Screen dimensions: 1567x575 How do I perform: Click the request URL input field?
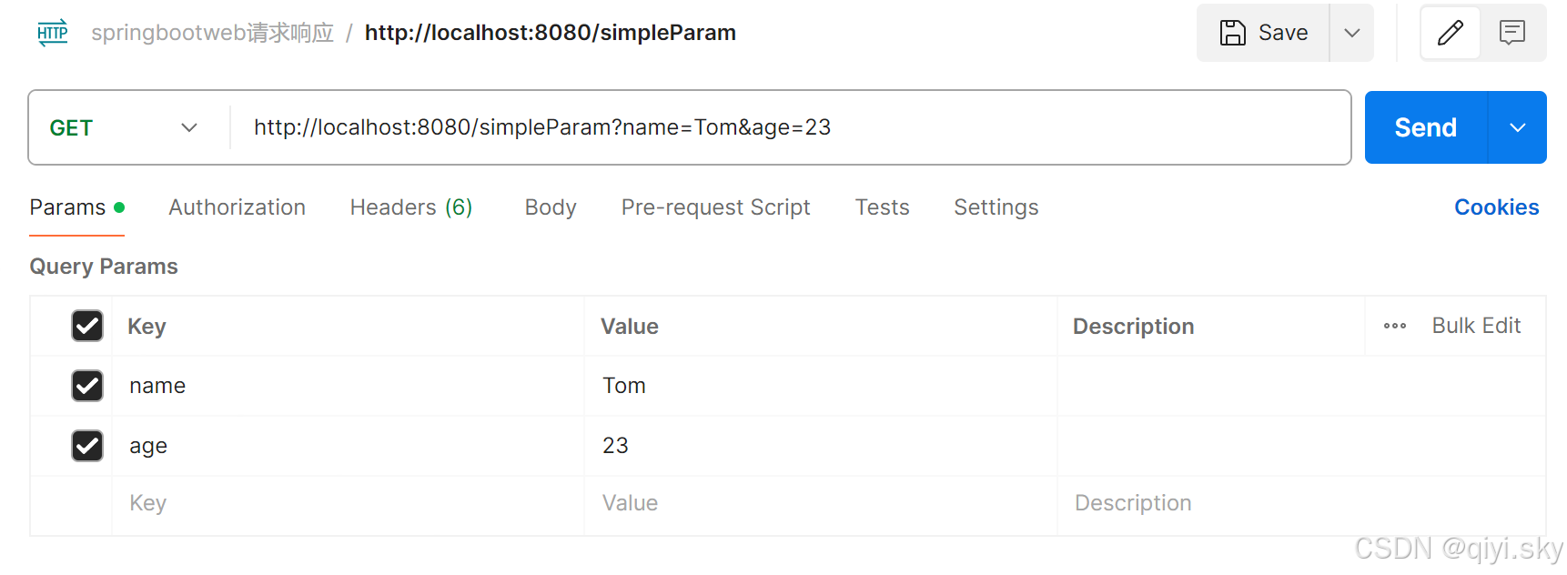coord(783,127)
